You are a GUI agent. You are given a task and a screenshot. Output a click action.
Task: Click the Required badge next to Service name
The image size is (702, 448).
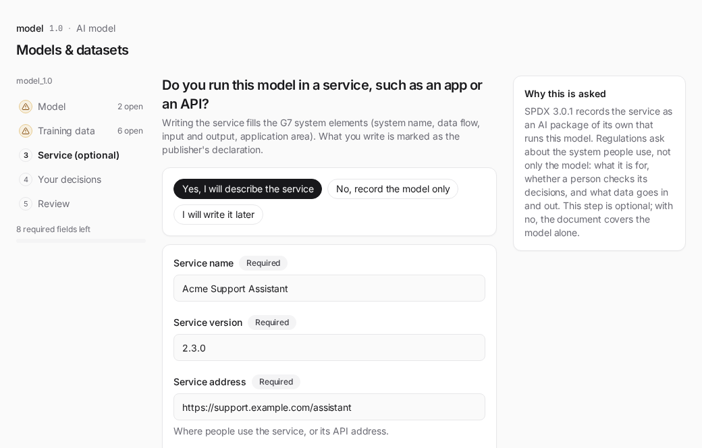click(263, 263)
